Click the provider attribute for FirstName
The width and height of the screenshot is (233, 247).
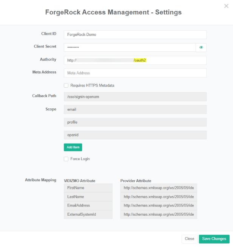[x=159, y=188]
